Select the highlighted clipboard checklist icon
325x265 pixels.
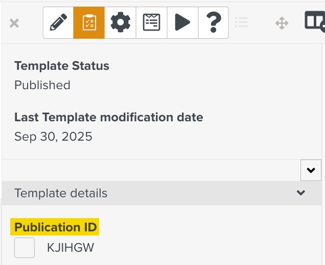tap(89, 22)
